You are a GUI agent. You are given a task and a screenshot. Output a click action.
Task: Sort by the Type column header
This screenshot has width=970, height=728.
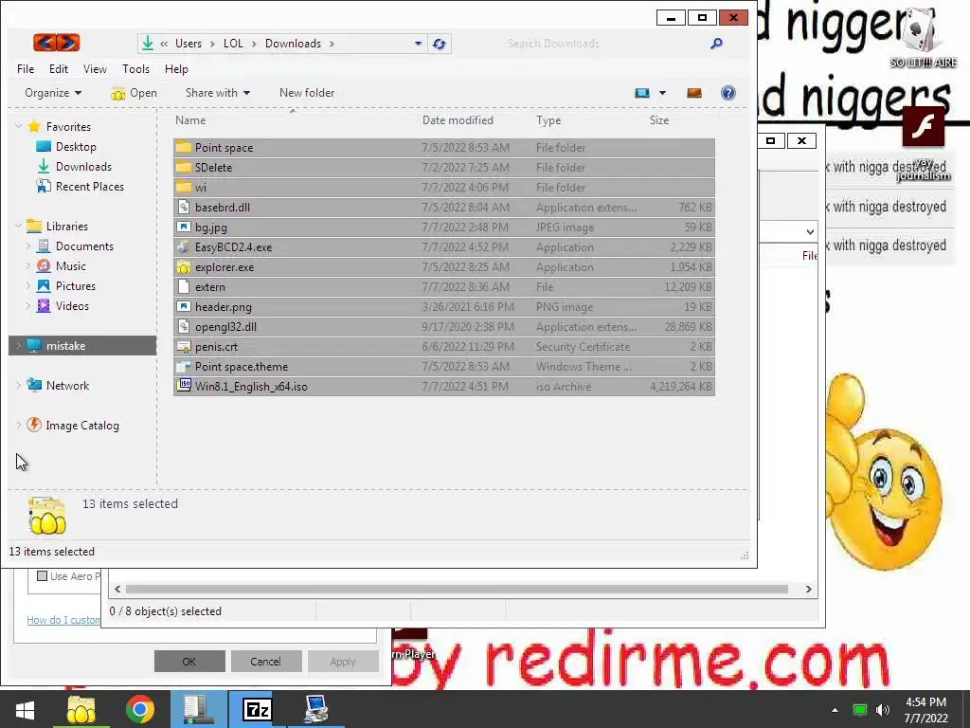548,120
